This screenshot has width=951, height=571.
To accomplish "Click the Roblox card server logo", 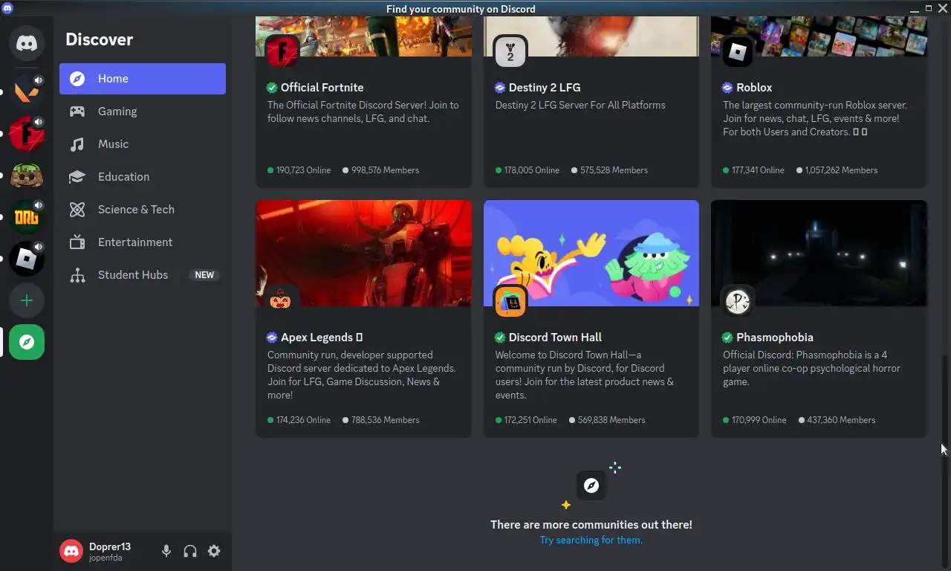I will click(x=738, y=51).
